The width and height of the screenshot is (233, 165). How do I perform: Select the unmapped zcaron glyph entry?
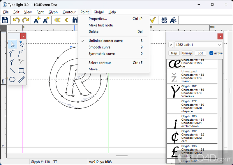(192, 77)
